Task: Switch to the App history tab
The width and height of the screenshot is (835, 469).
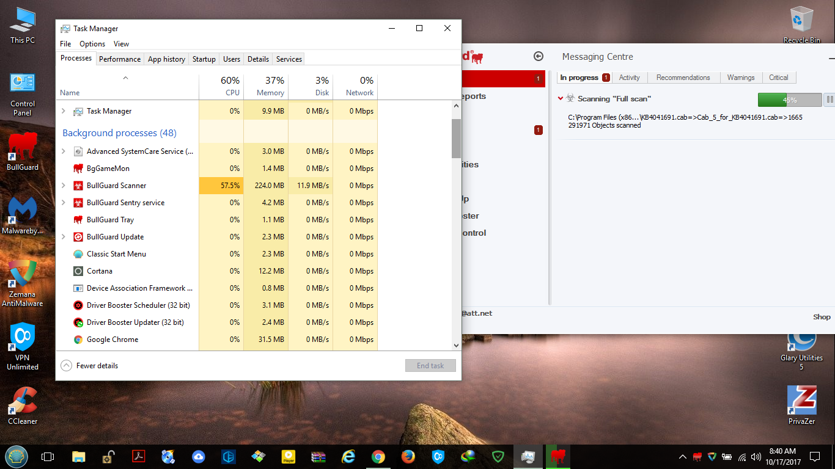Action: (166, 59)
